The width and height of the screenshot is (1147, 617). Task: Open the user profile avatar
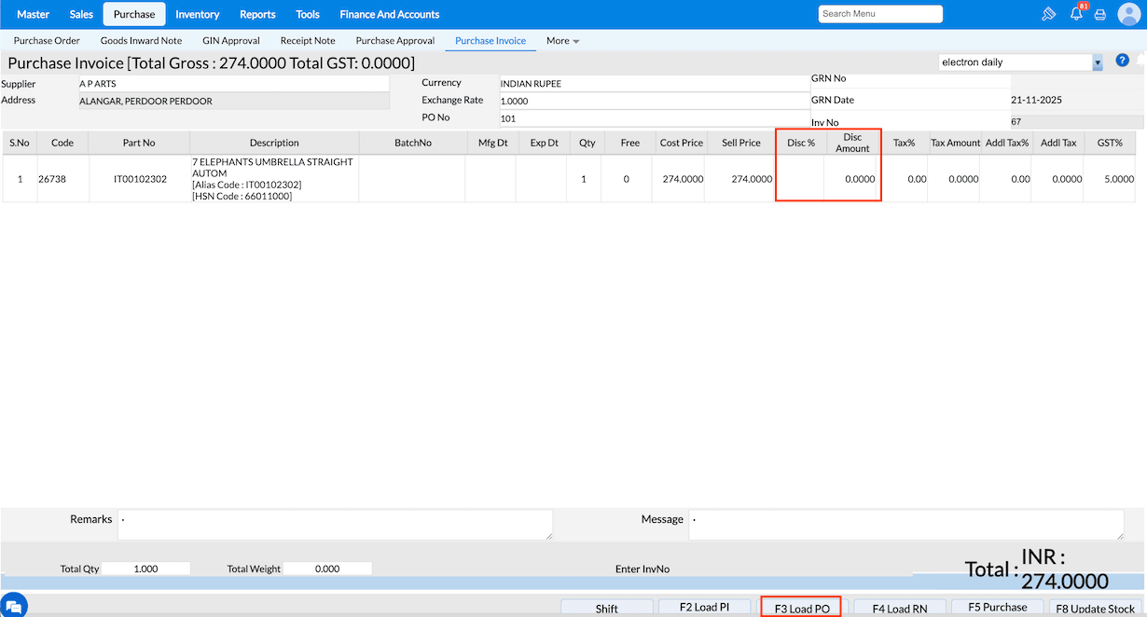[1128, 14]
